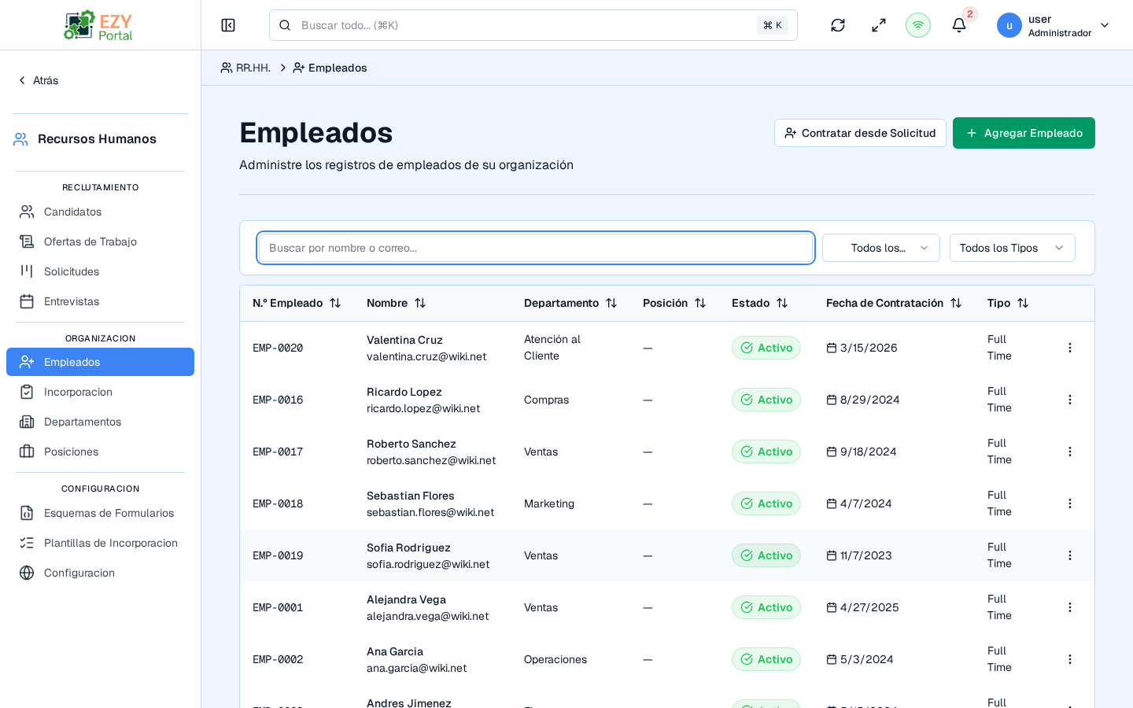Focus the global 'Buscar todo' search box
Screen dimensions: 1133x708
tap(533, 25)
